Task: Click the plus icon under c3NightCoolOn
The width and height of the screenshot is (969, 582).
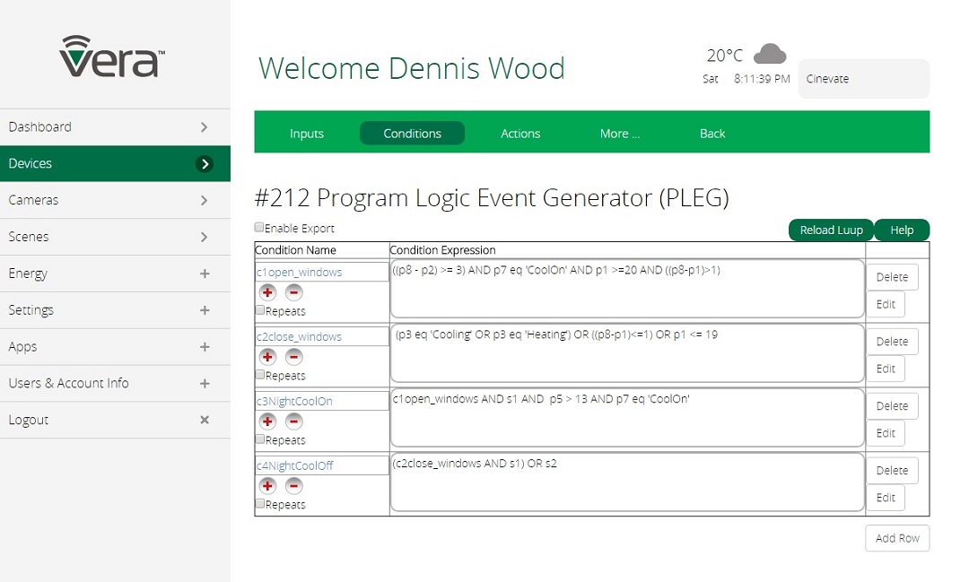Action: tap(267, 421)
